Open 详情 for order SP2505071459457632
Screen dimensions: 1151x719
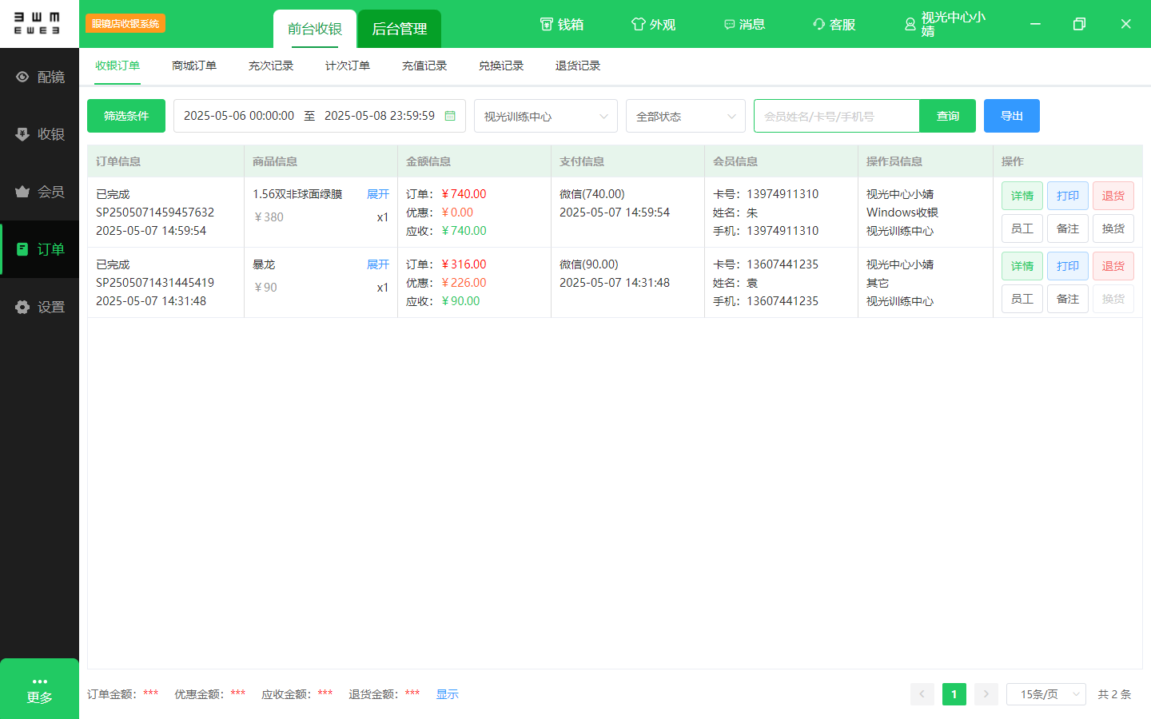tap(1022, 196)
